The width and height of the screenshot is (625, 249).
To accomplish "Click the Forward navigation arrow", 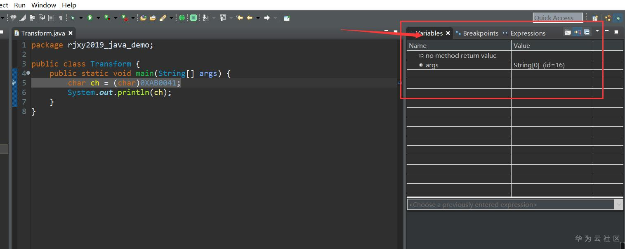I will click(266, 18).
